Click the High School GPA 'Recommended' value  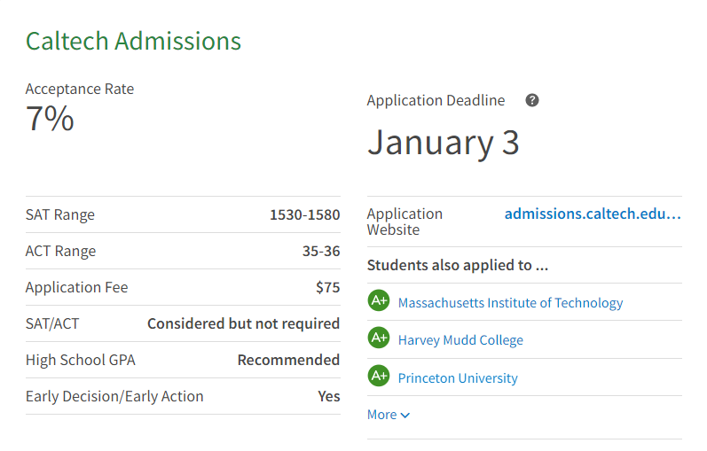[x=288, y=360]
